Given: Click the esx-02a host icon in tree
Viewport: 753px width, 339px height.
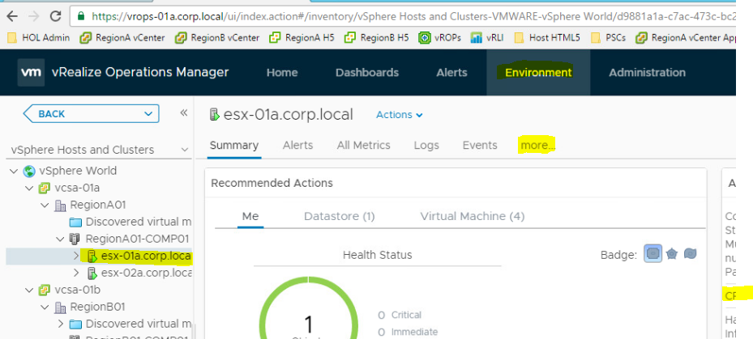Looking at the screenshot, I should [92, 273].
